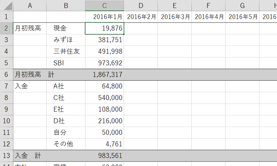Select row 1 header
The width and height of the screenshot is (277, 166).
click(7, 17)
